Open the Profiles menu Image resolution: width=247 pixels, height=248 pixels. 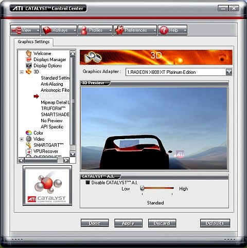point(95,30)
